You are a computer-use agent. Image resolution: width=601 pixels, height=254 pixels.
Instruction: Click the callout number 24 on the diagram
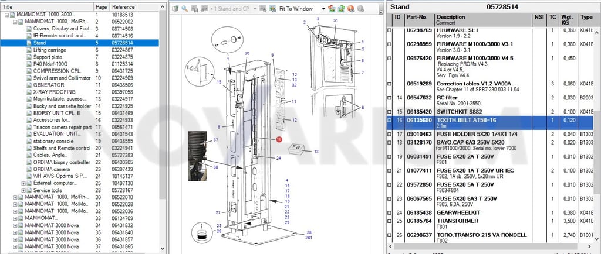pyautogui.click(x=278, y=158)
